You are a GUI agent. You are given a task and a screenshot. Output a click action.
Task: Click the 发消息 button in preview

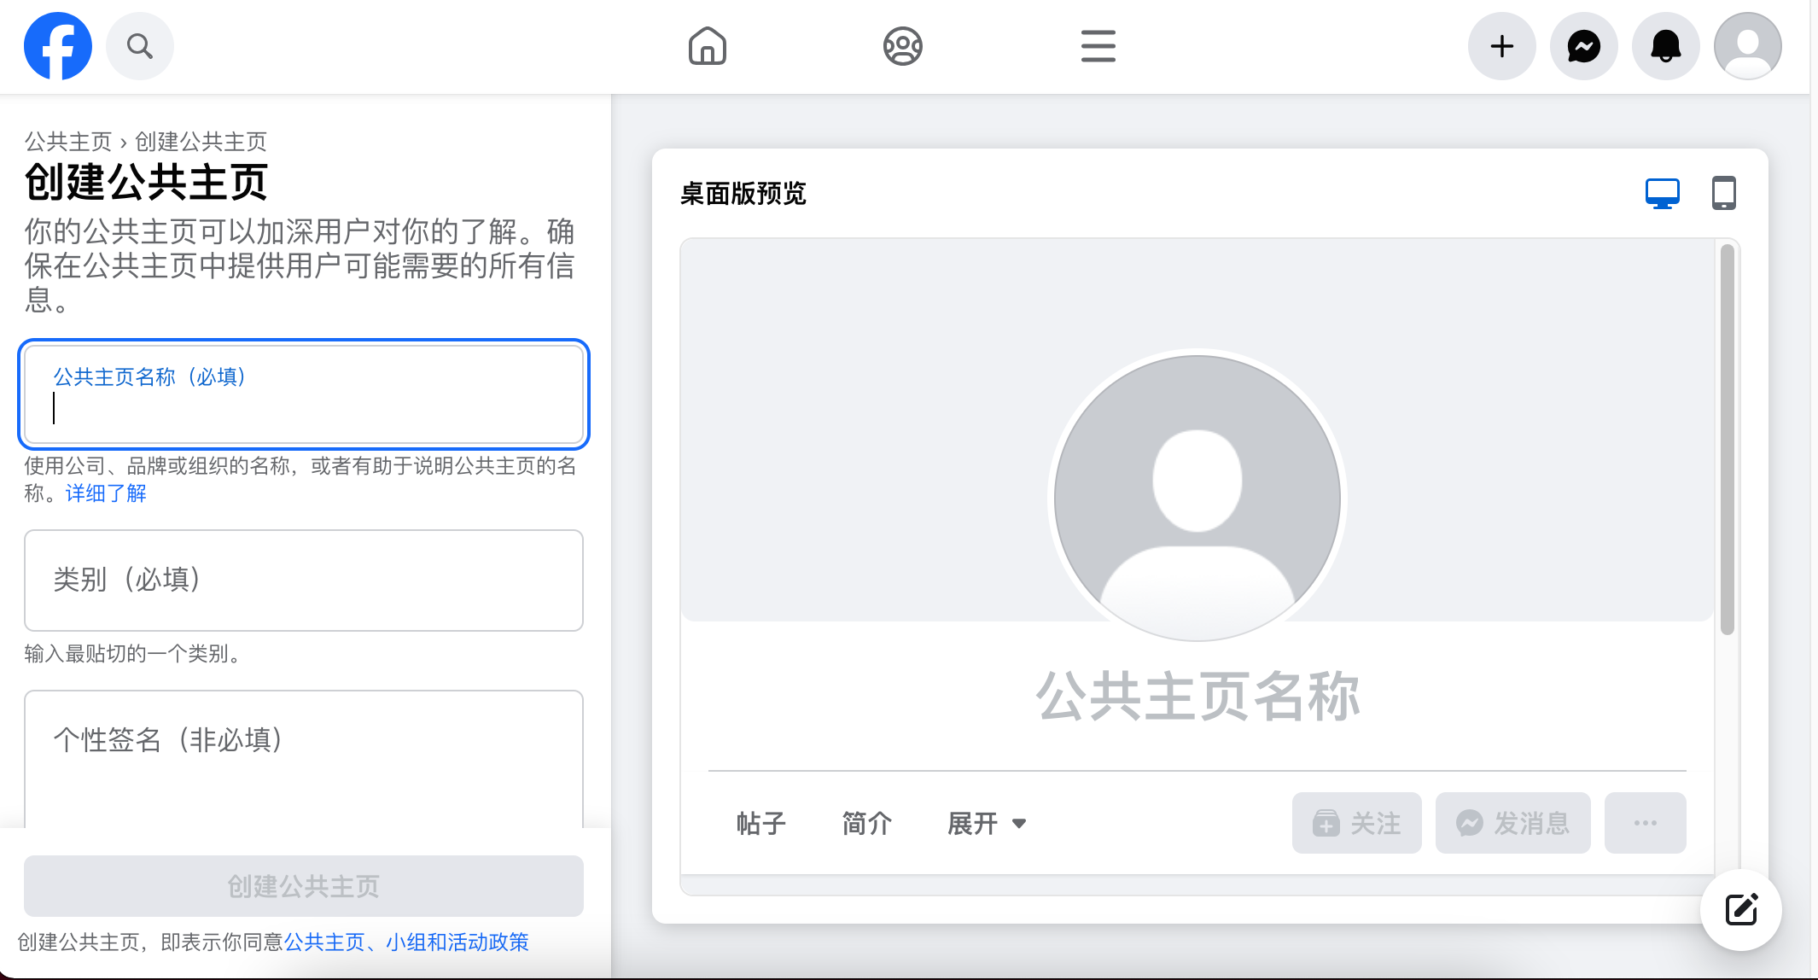[1513, 823]
